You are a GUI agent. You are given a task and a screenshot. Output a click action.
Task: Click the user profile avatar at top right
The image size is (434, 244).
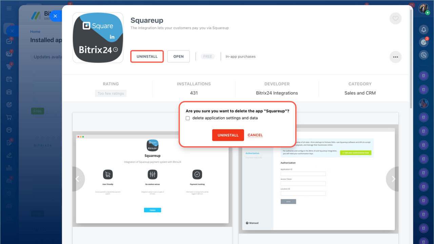(x=423, y=8)
